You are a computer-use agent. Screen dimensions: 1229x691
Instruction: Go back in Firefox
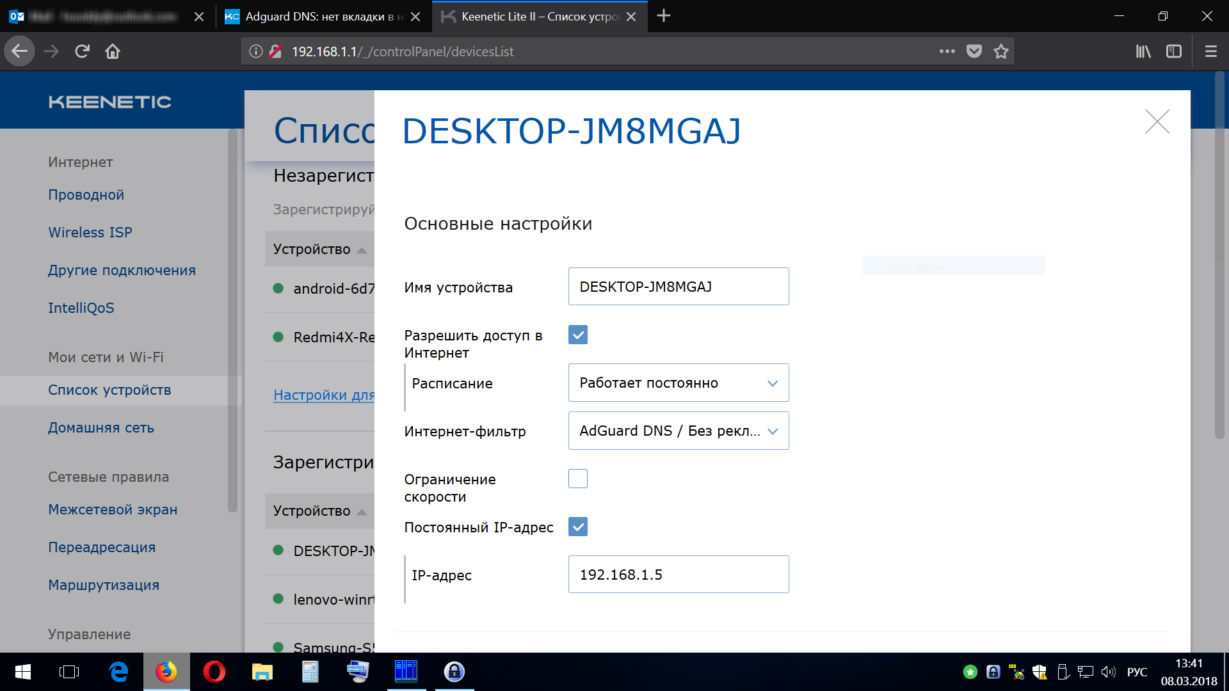pos(20,51)
